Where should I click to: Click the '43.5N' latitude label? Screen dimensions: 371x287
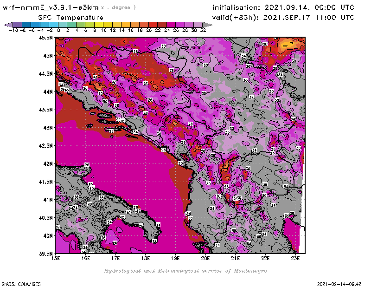point(46,110)
